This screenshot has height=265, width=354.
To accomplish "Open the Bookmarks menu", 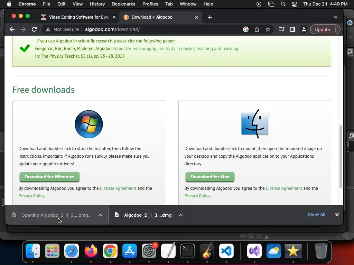I will [x=123, y=4].
